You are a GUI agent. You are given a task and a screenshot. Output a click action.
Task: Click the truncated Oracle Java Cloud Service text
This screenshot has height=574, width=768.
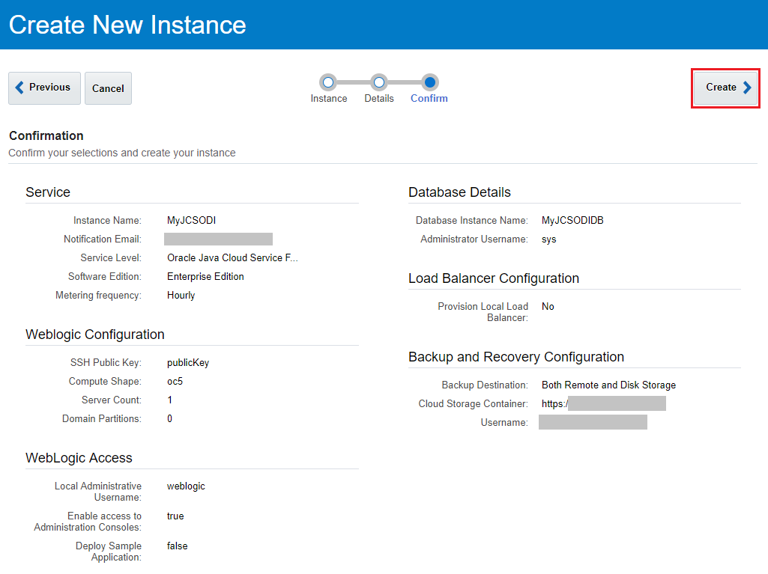pyautogui.click(x=232, y=258)
